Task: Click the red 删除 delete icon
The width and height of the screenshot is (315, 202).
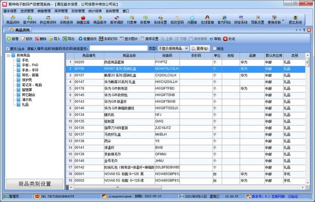Action: tap(37, 39)
